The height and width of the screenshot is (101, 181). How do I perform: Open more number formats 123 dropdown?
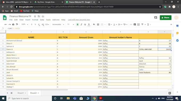[x=47, y=25]
